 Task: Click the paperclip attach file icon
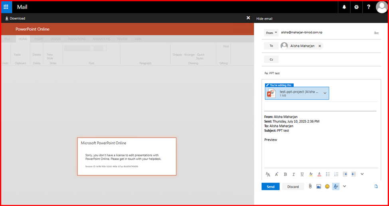pyautogui.click(x=310, y=186)
